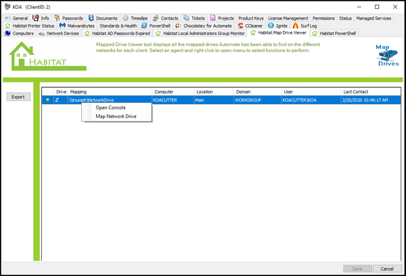Click the Export button
The width and height of the screenshot is (406, 276).
point(18,97)
